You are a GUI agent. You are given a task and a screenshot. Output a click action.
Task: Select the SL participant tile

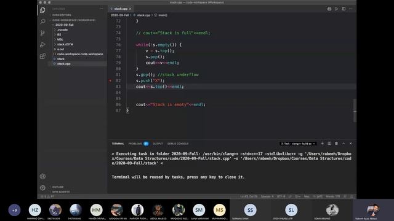[x=291, y=210]
